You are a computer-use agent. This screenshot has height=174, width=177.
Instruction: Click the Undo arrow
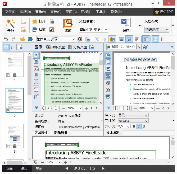pos(6,39)
